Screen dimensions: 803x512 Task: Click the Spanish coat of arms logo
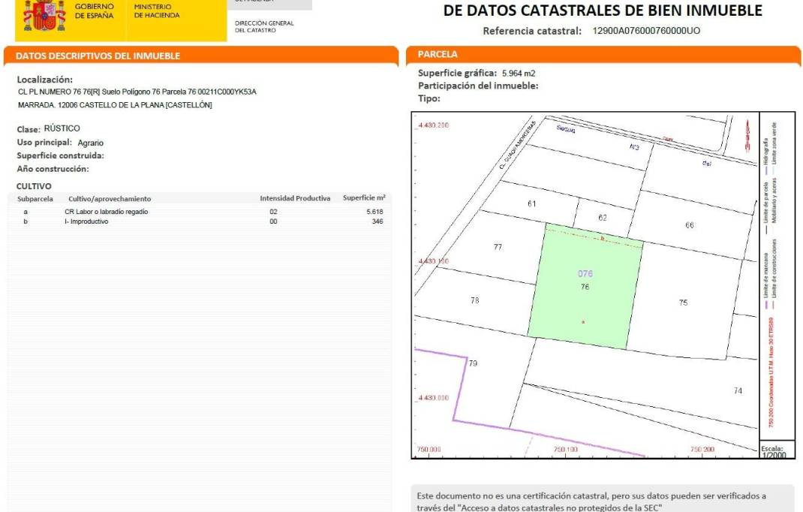point(44,15)
